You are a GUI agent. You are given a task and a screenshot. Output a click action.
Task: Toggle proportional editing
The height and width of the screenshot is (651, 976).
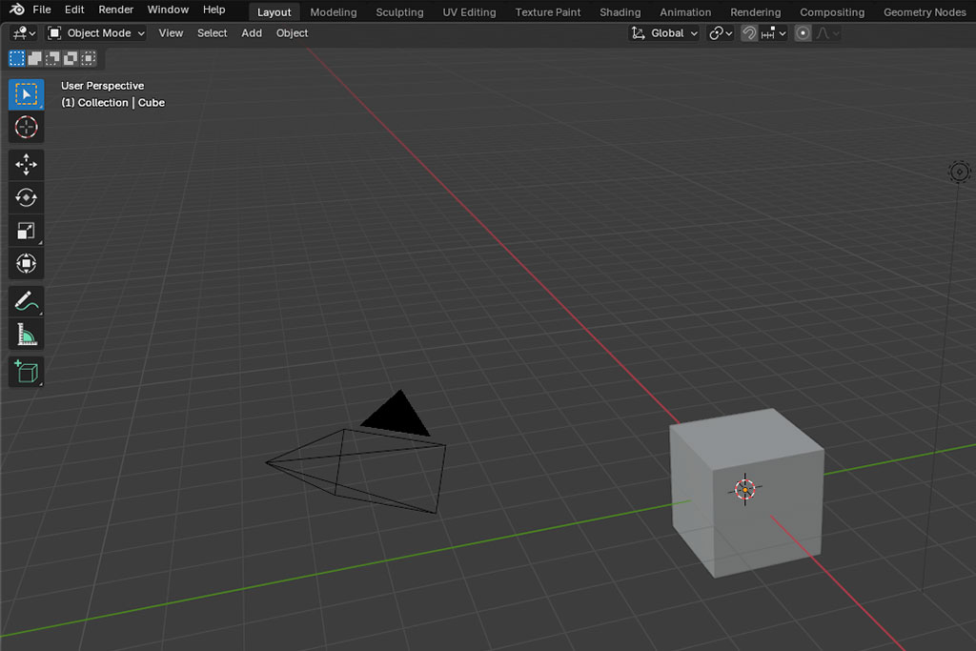point(803,32)
